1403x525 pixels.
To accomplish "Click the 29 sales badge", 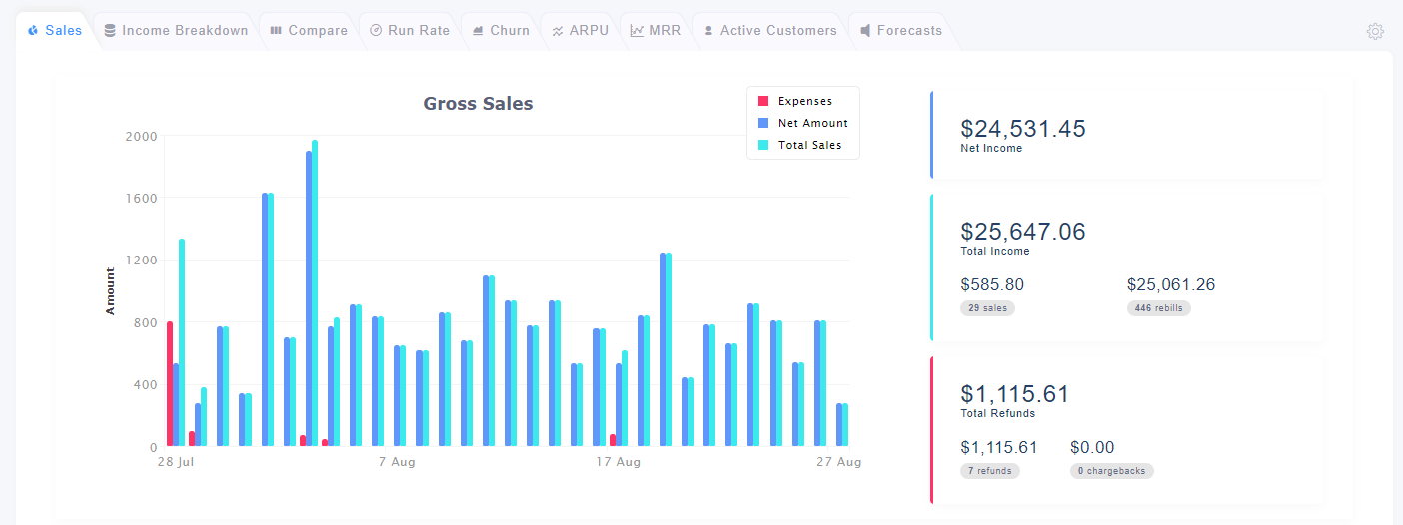I will [987, 308].
